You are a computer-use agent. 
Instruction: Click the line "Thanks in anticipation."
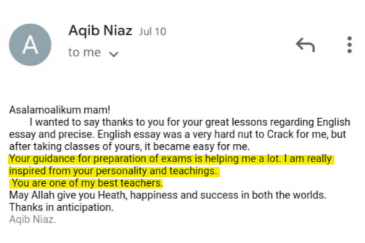61,207
